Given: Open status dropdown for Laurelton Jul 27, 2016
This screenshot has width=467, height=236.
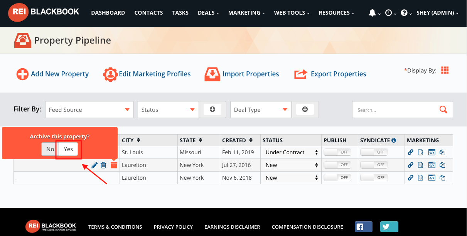Looking at the screenshot, I should point(291,165).
